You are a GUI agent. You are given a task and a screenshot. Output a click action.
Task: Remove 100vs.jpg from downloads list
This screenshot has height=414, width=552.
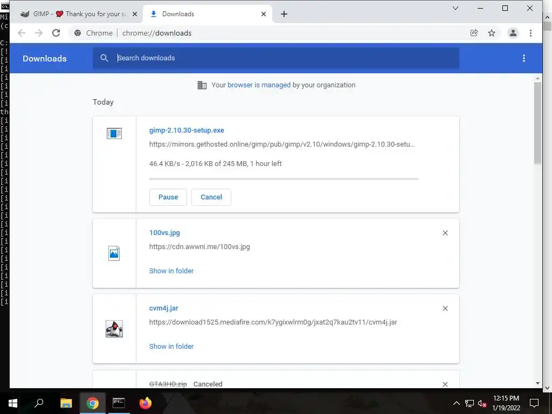coord(445,233)
